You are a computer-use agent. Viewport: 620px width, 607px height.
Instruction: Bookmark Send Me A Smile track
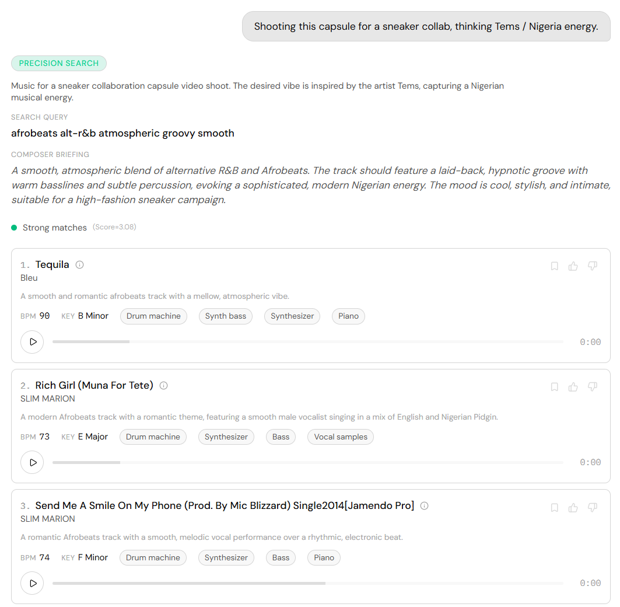[x=554, y=507]
